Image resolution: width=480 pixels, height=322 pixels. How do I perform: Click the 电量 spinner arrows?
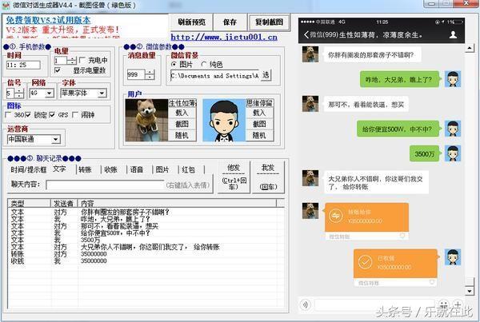[x=72, y=60]
